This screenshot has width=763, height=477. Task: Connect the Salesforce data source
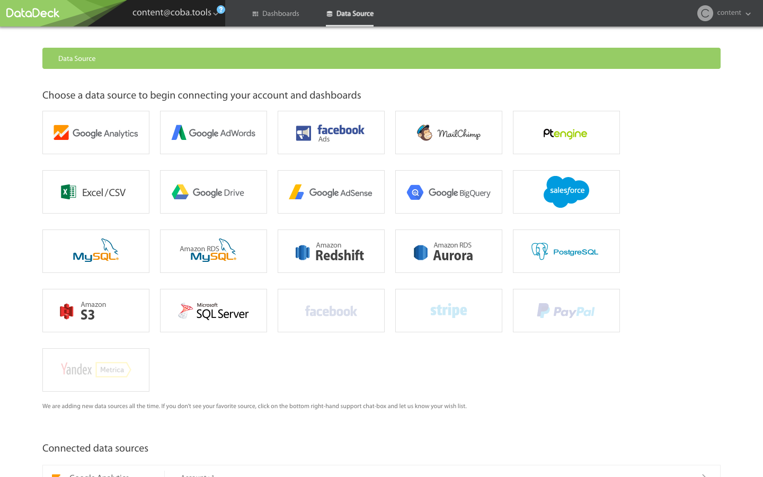pyautogui.click(x=566, y=192)
